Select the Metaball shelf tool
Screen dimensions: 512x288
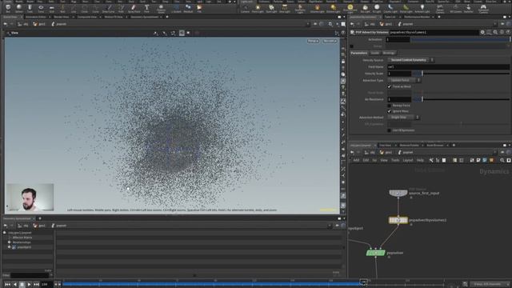pos(188,8)
